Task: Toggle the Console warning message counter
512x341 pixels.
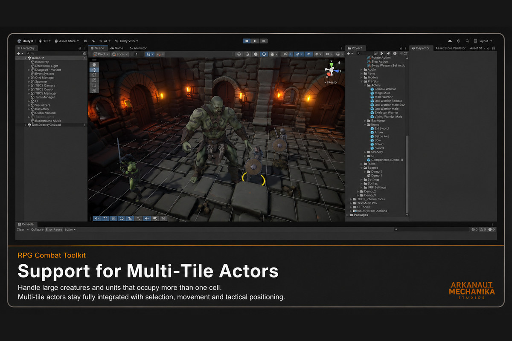Action: pos(483,229)
